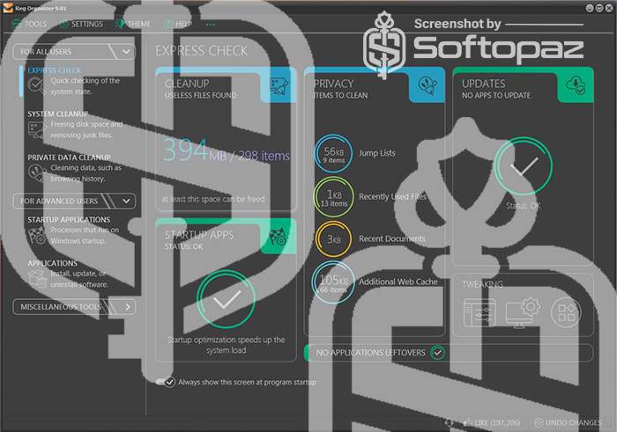Open the Theme menu

133,25
